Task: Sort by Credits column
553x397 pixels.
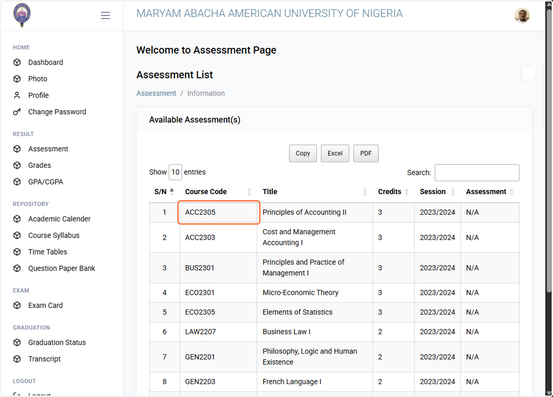Action: pos(394,192)
